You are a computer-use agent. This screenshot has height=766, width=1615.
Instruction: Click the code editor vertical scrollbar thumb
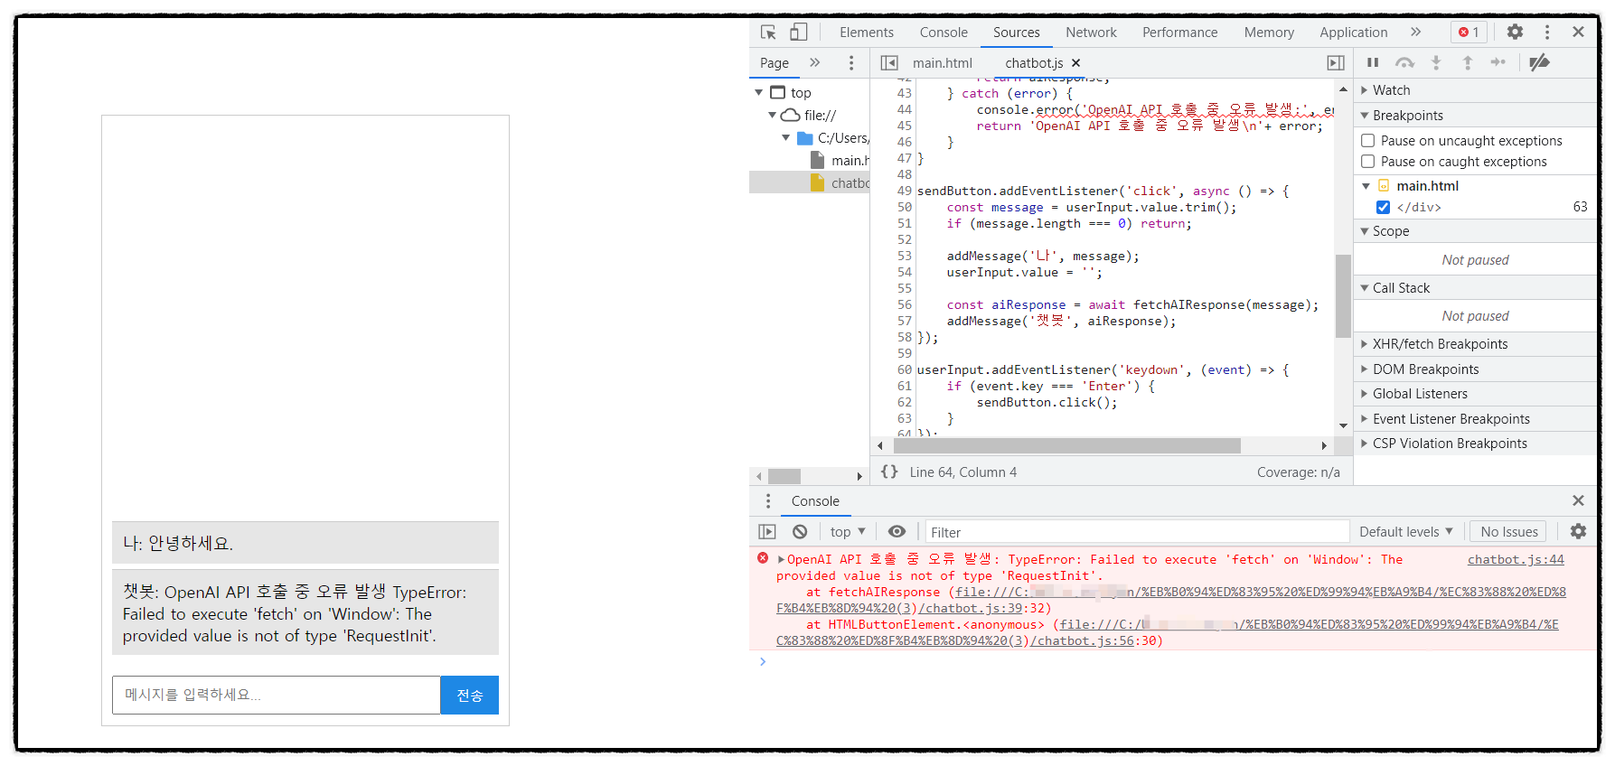pyautogui.click(x=1343, y=295)
